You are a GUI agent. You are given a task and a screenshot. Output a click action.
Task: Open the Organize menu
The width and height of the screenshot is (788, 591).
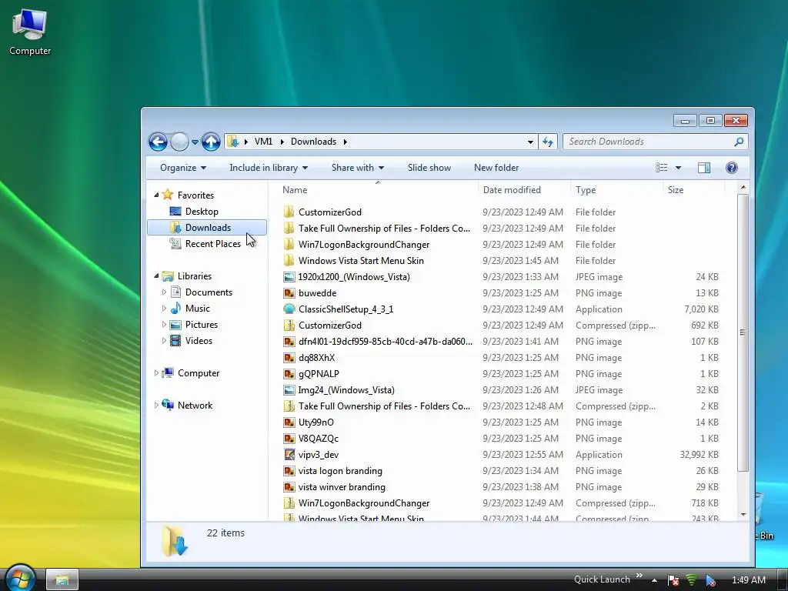[183, 168]
